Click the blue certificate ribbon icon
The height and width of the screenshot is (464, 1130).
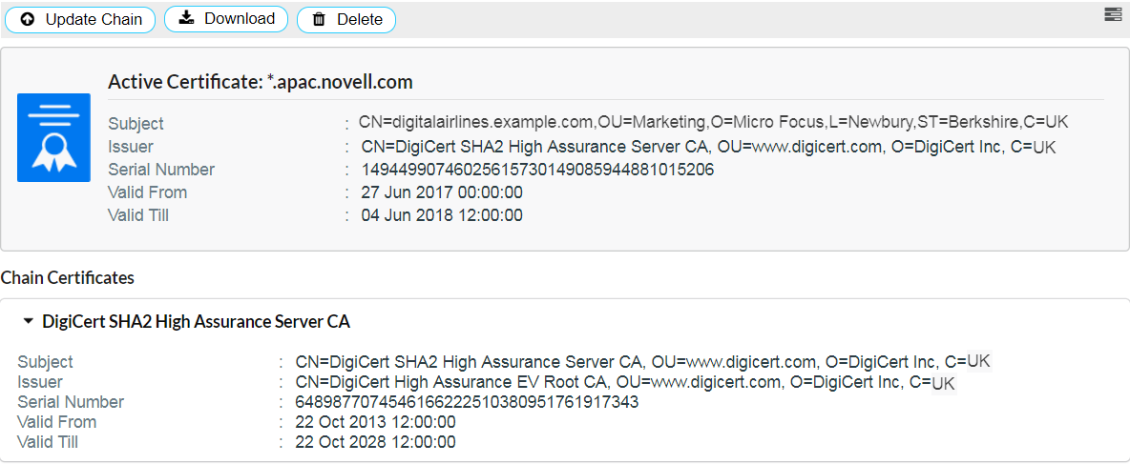click(53, 137)
